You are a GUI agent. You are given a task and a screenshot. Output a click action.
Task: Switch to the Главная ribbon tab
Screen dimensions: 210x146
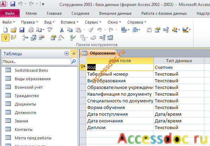(x=54, y=13)
